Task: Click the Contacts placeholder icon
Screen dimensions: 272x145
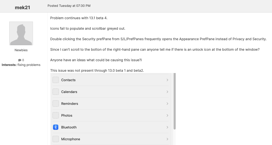Action: 56,80
